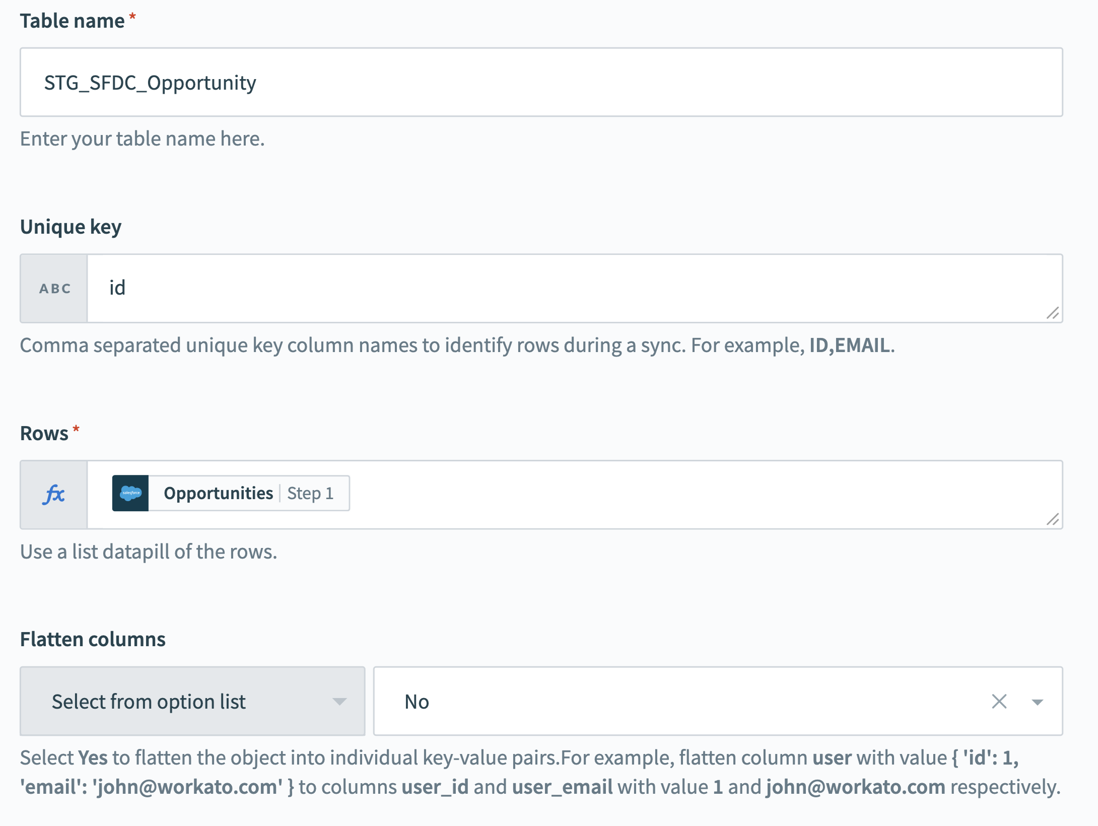
Task: Click the formula (fx) icon in Rows field
Action: (x=54, y=493)
